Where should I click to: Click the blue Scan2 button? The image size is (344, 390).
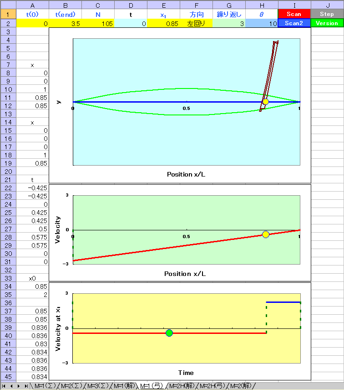[x=294, y=23]
